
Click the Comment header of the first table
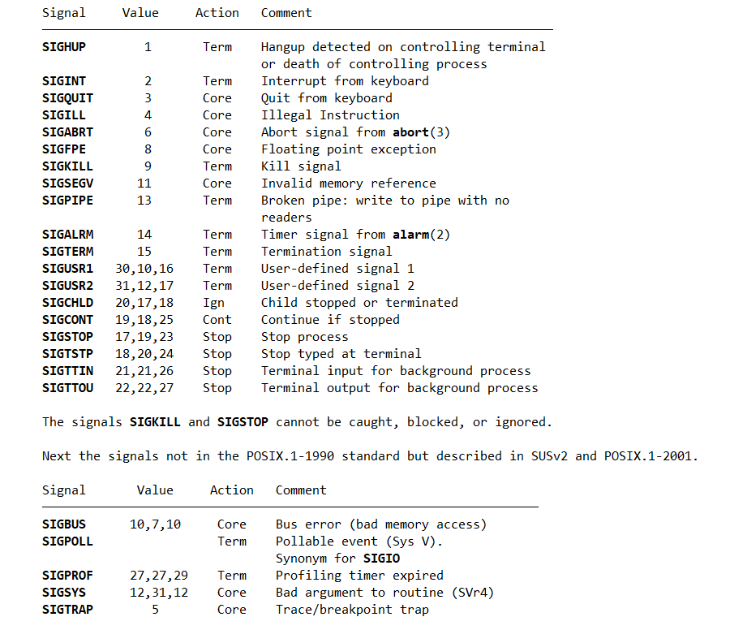point(286,13)
